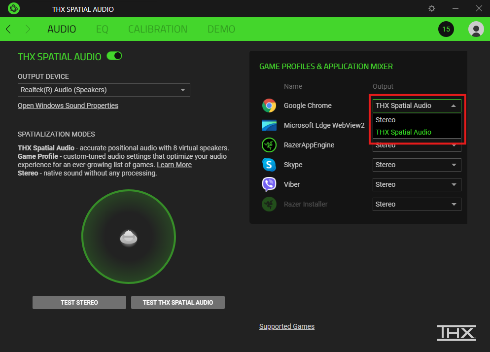Disable the THX Spatial Audio toggle

coord(114,56)
